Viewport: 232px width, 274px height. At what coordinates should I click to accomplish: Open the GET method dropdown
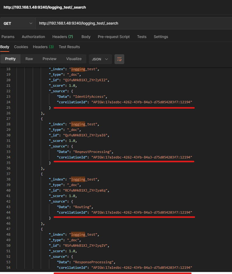(18, 23)
